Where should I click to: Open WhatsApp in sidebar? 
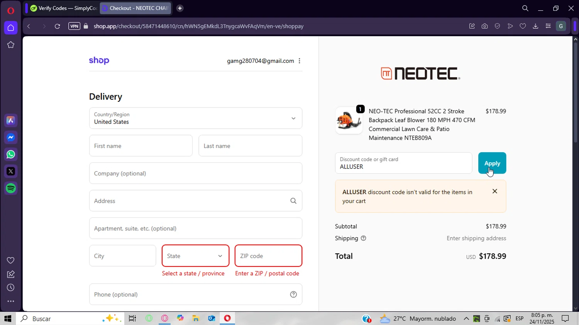point(11,155)
